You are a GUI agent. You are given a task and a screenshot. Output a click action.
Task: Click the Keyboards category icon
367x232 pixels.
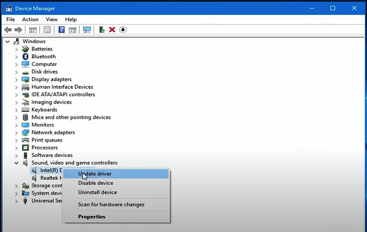(x=26, y=110)
